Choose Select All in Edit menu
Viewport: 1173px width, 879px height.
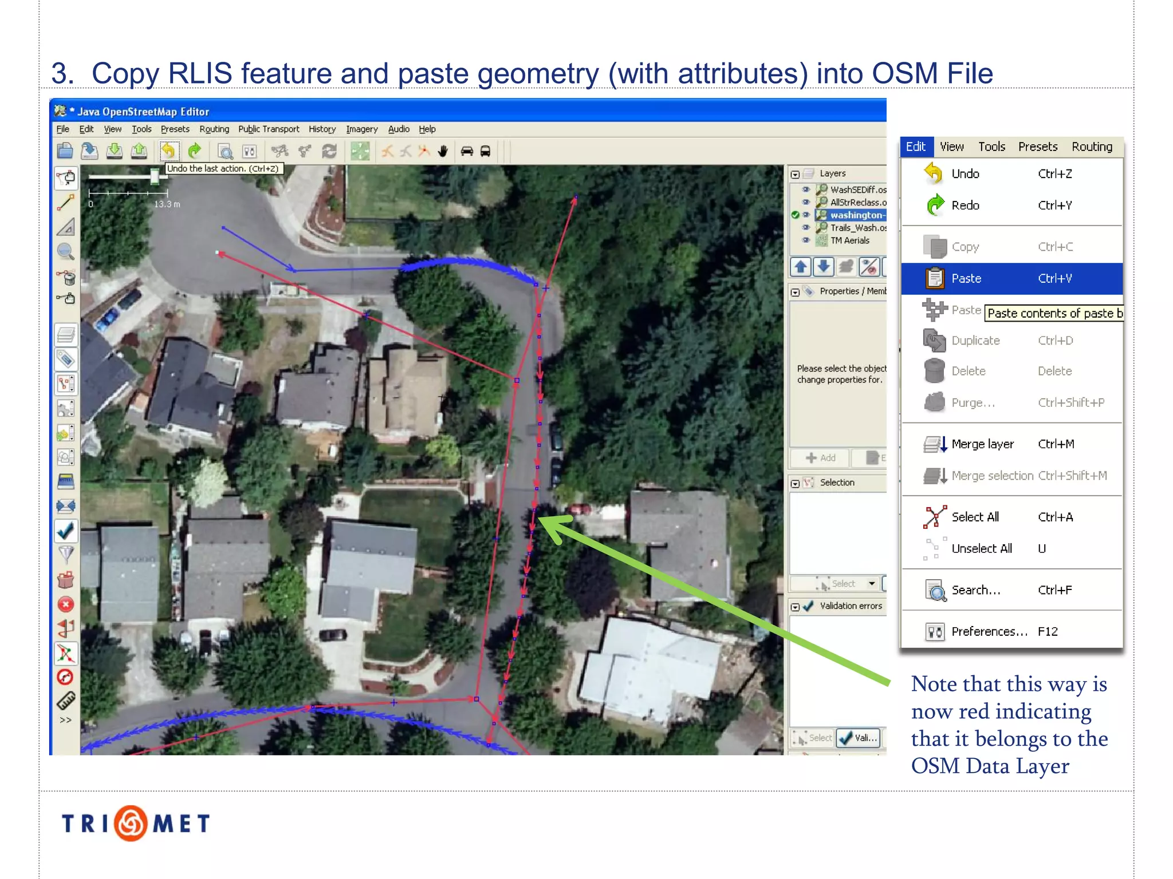click(1012, 517)
